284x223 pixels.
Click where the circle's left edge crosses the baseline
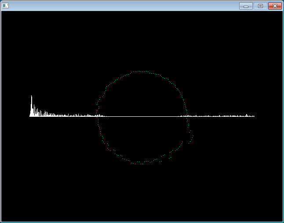[x=97, y=116]
